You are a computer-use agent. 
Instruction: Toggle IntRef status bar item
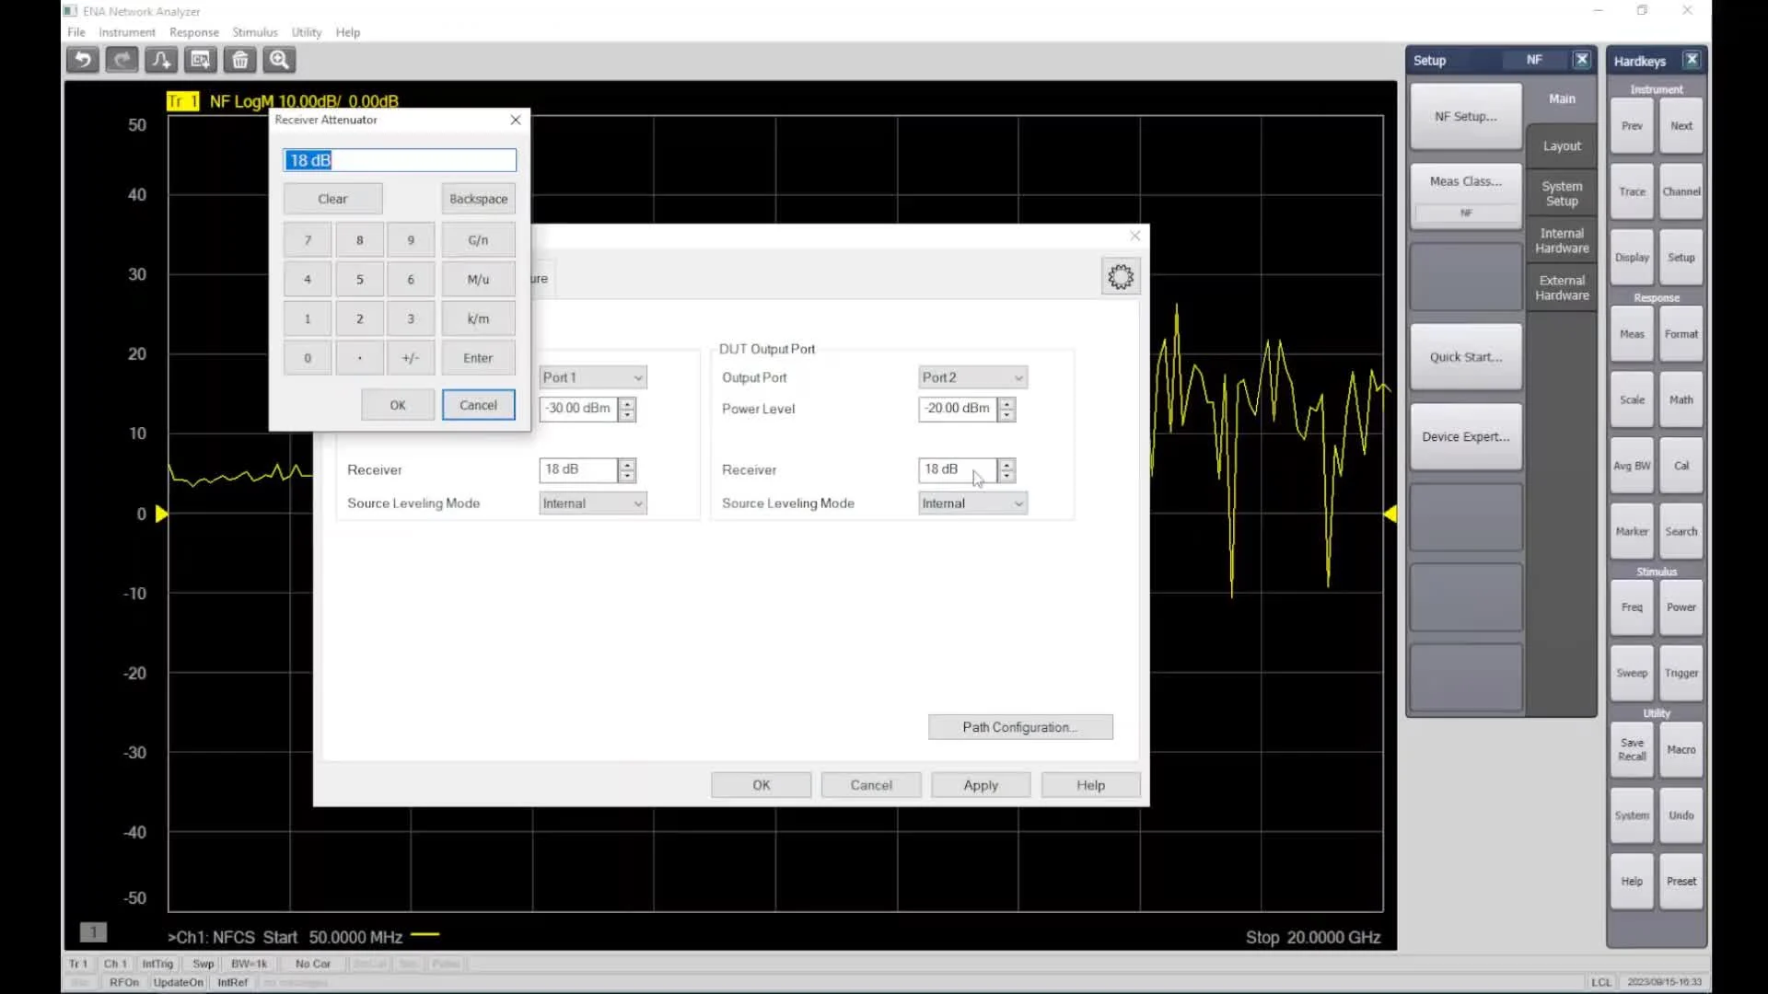point(232,982)
